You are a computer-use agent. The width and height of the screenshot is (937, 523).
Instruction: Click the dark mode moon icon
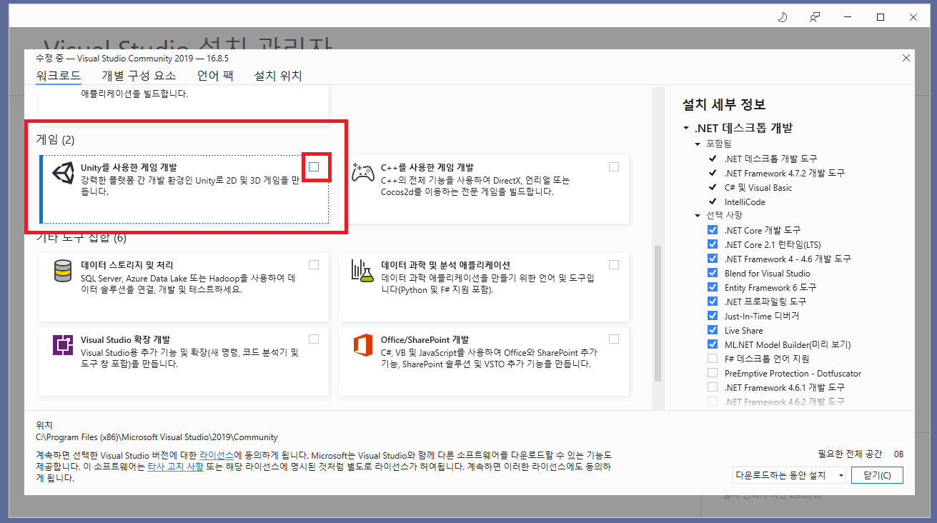tap(782, 17)
